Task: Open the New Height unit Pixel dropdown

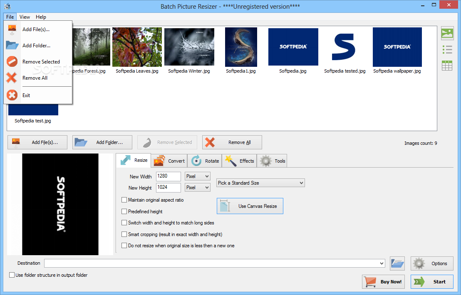Action: [x=197, y=188]
